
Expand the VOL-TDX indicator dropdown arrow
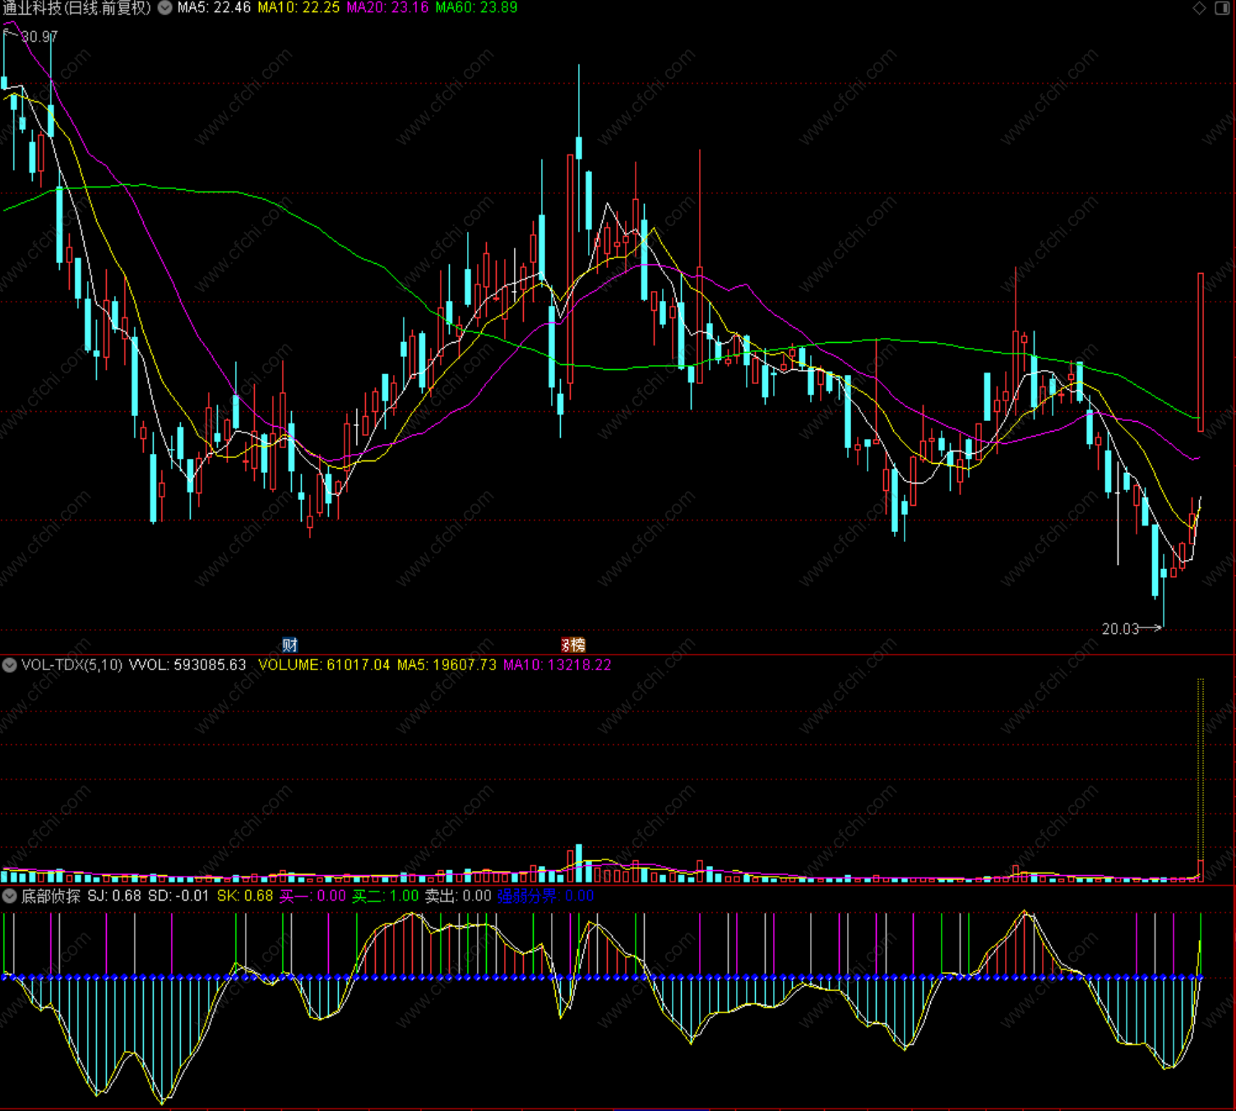click(x=10, y=665)
